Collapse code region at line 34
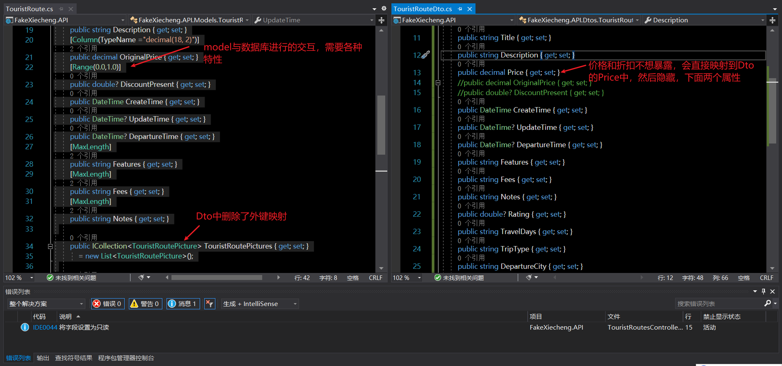Image resolution: width=782 pixels, height=366 pixels. (50, 246)
